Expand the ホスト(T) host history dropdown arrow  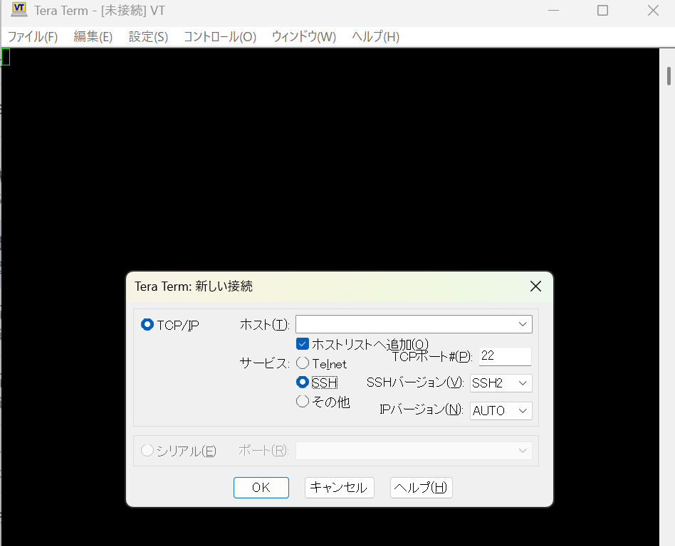[x=523, y=324]
